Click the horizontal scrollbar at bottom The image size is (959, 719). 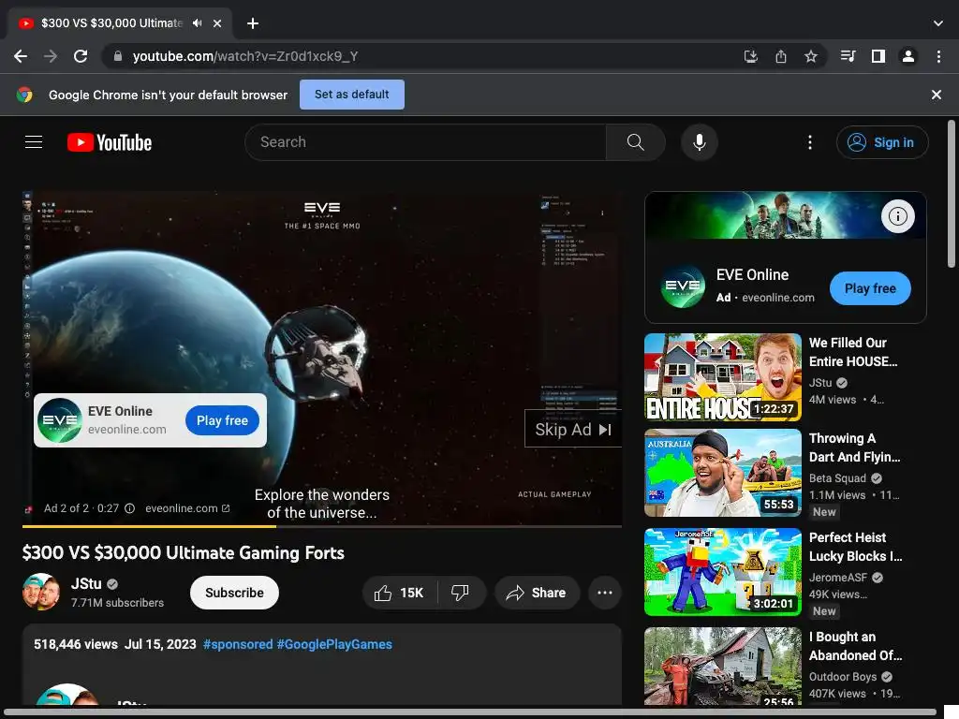tap(470, 712)
